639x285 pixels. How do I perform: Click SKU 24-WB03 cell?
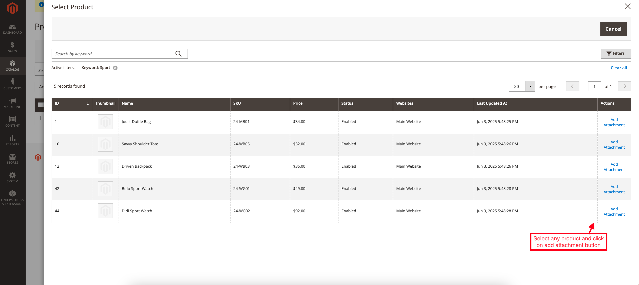[260, 167]
